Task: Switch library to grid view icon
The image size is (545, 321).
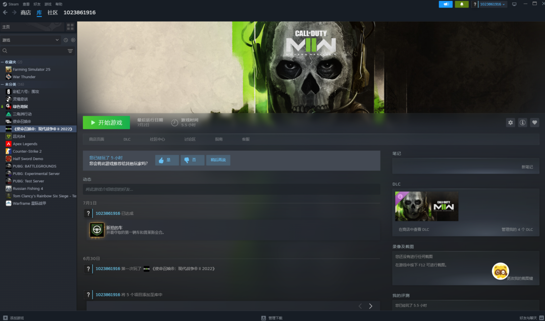Action: tap(70, 27)
